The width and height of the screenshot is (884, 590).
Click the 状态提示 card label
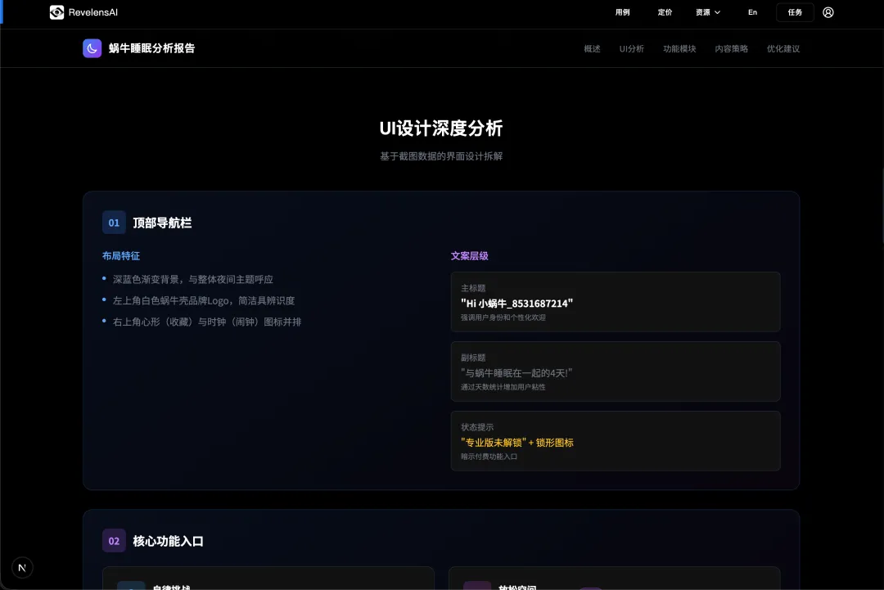(x=477, y=427)
